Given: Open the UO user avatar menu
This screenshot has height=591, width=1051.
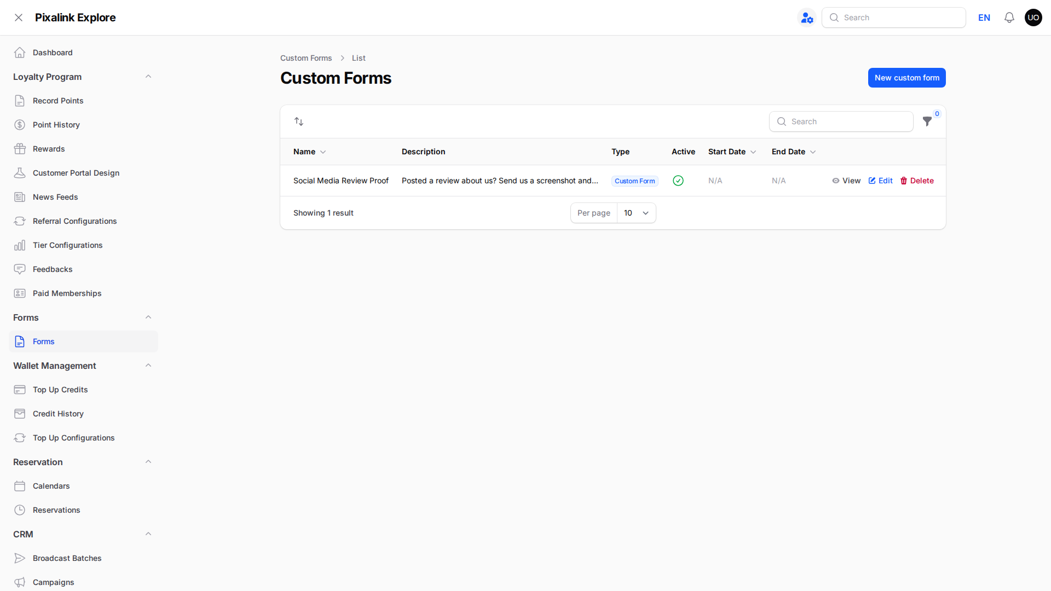Looking at the screenshot, I should [x=1033, y=18].
